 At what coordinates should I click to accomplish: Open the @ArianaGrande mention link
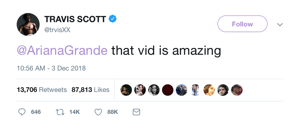62,50
